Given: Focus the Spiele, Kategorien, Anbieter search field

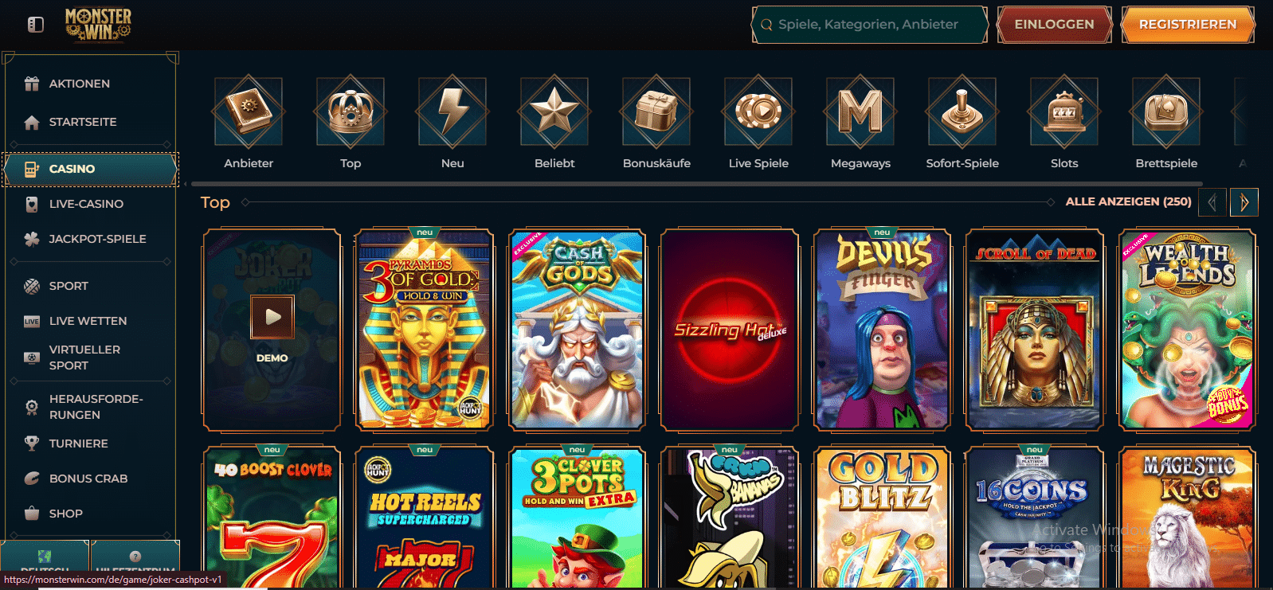Looking at the screenshot, I should [x=869, y=25].
